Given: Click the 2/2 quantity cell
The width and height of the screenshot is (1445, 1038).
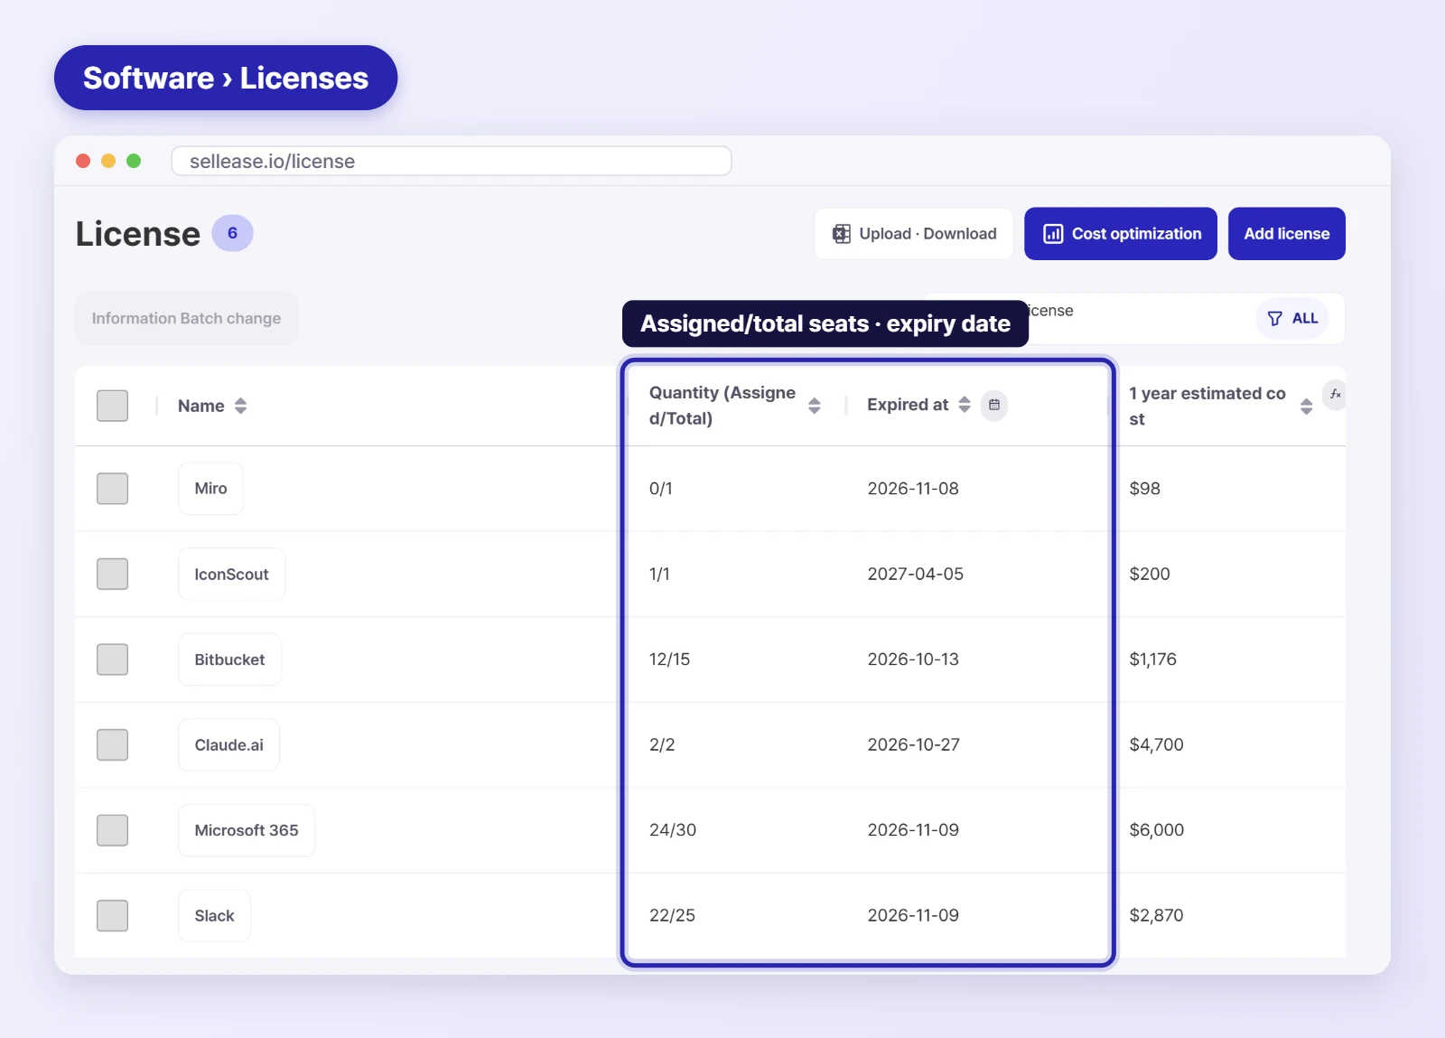Looking at the screenshot, I should 662,744.
